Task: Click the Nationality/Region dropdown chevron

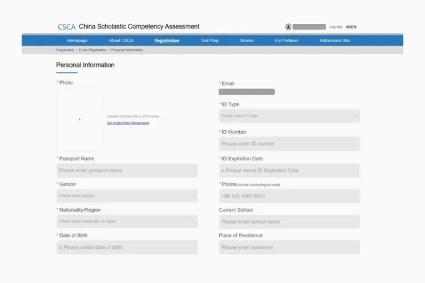Action: (193, 221)
